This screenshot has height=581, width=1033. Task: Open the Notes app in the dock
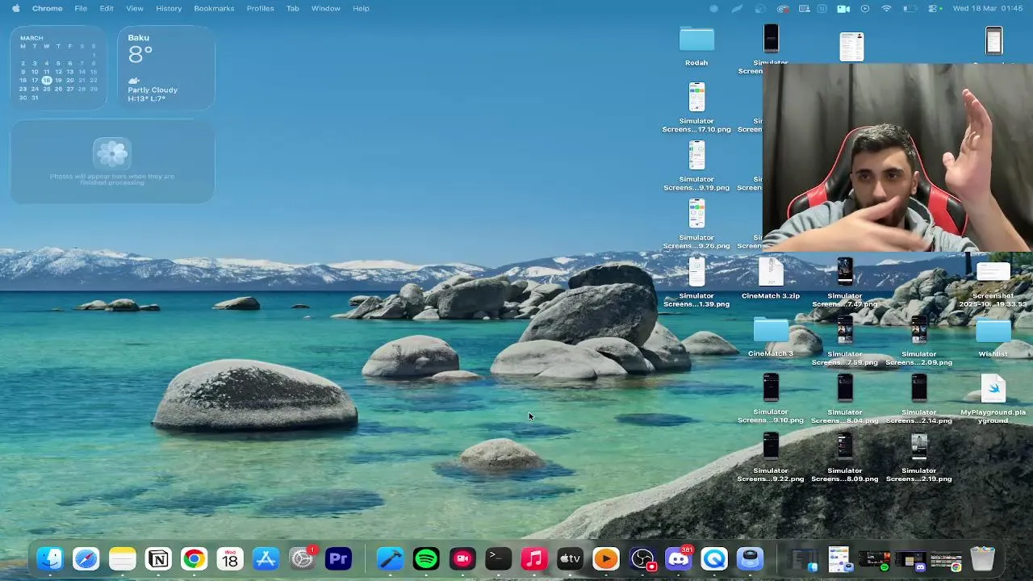123,558
